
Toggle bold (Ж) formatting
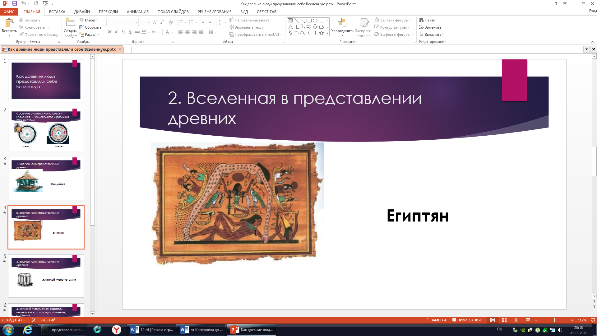pos(109,32)
